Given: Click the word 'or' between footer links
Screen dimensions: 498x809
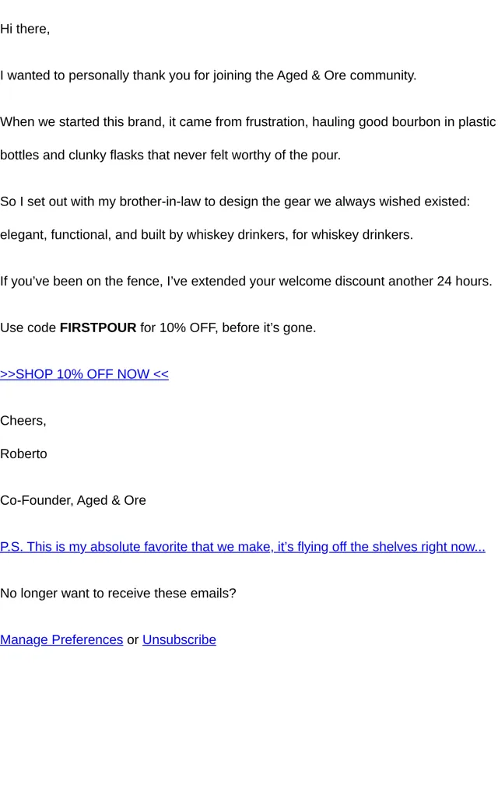Looking at the screenshot, I should 132,640.
